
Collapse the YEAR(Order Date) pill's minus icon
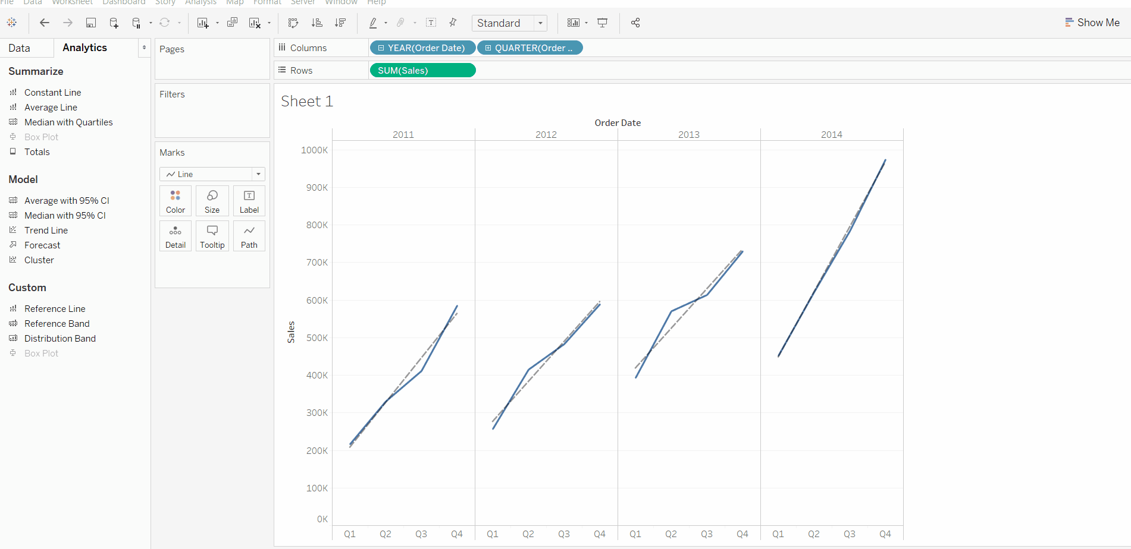click(x=381, y=48)
